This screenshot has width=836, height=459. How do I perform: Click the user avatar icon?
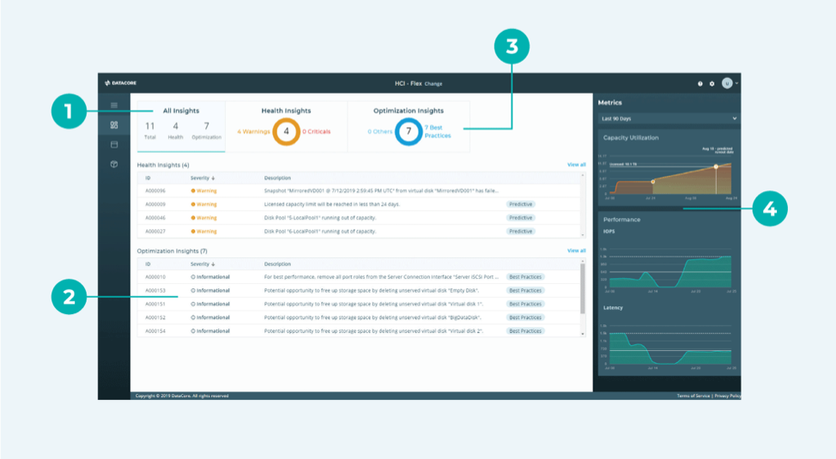coord(726,84)
